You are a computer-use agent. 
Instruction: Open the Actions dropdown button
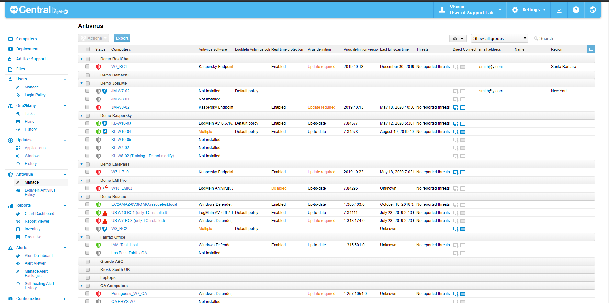94,38
